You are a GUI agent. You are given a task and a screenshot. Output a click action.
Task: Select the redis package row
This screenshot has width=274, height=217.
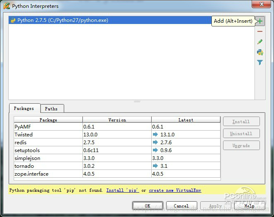117,143
